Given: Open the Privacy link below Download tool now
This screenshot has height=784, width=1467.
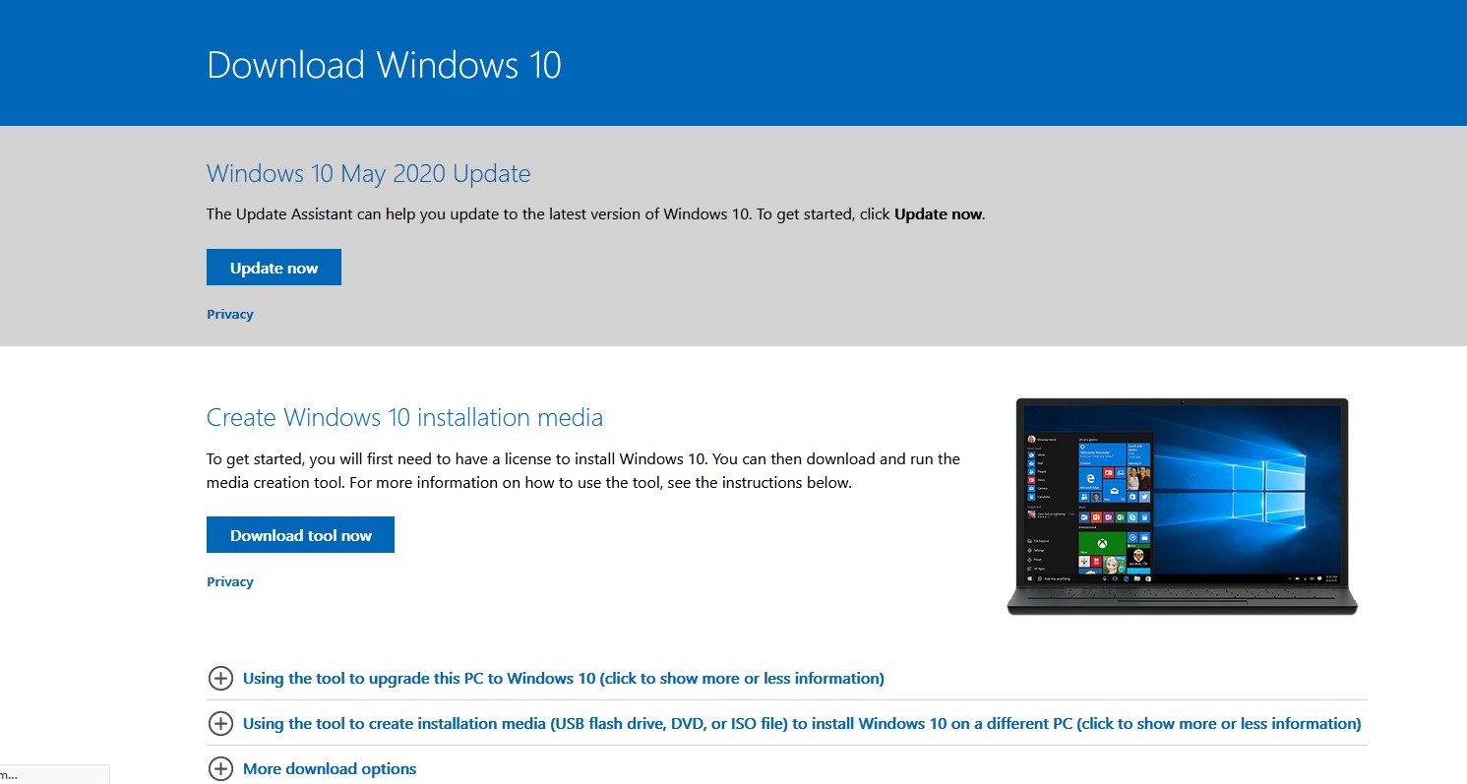Looking at the screenshot, I should pyautogui.click(x=229, y=581).
